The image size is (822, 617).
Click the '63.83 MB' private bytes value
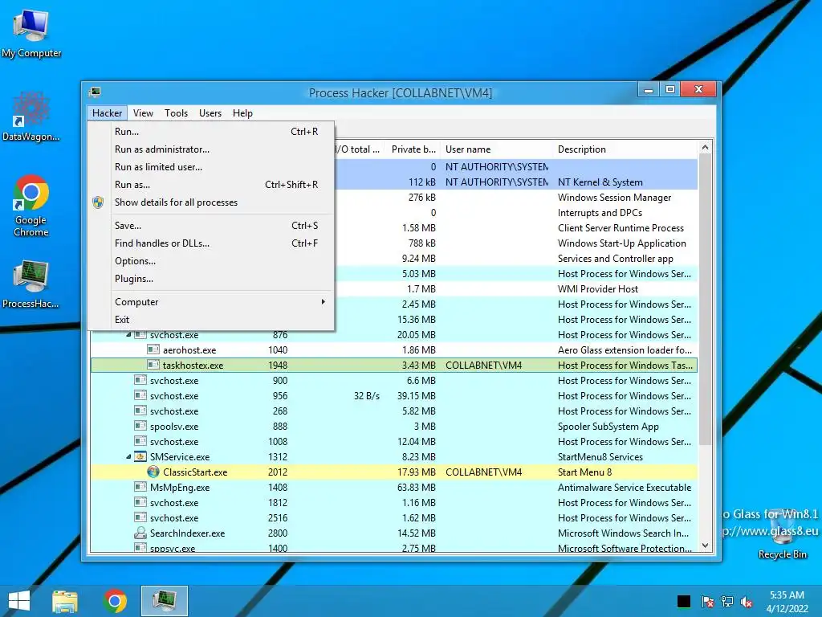(417, 488)
